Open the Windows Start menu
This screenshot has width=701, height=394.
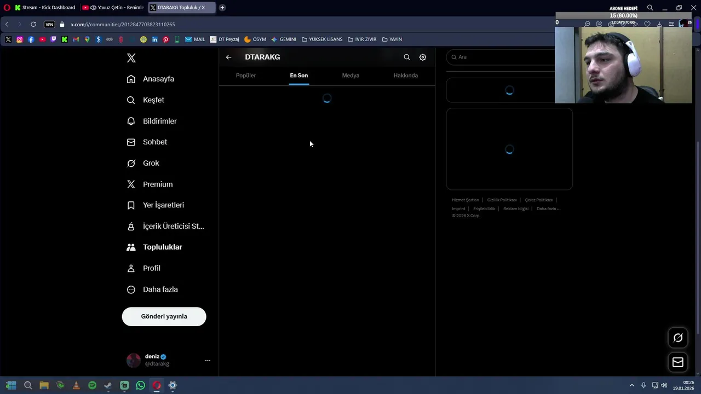11,385
